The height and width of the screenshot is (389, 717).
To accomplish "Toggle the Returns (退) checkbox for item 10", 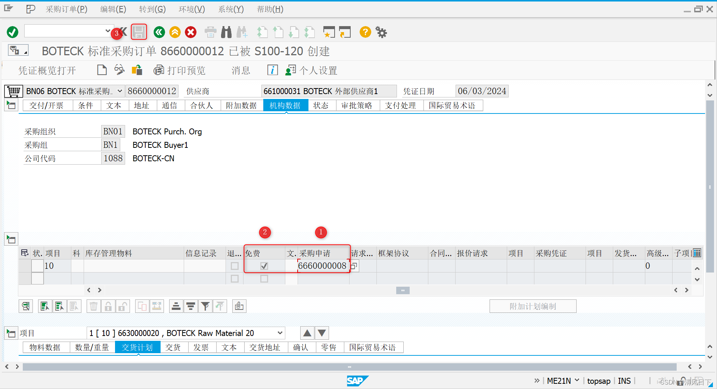I will pyautogui.click(x=235, y=266).
